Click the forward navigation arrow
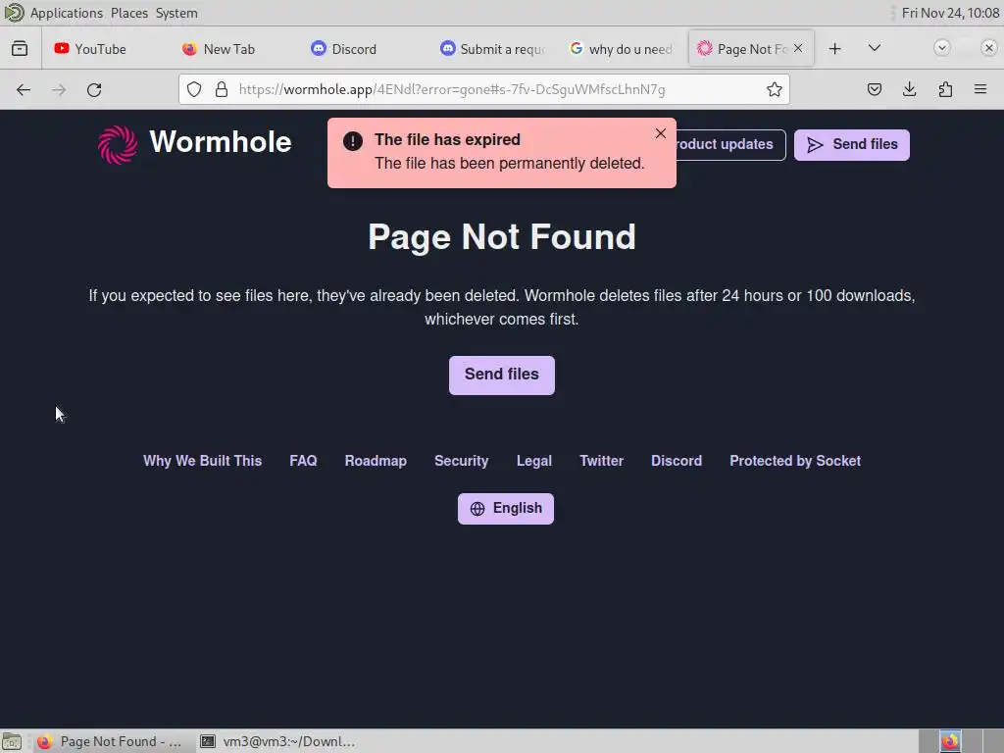The height and width of the screenshot is (753, 1004). click(59, 89)
